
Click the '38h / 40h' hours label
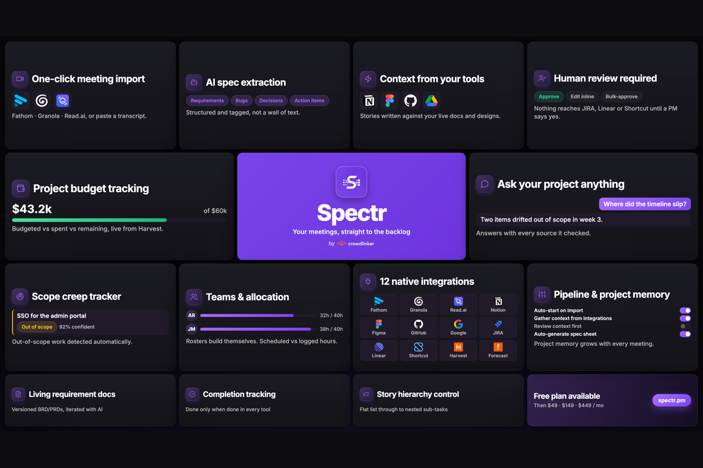point(331,329)
